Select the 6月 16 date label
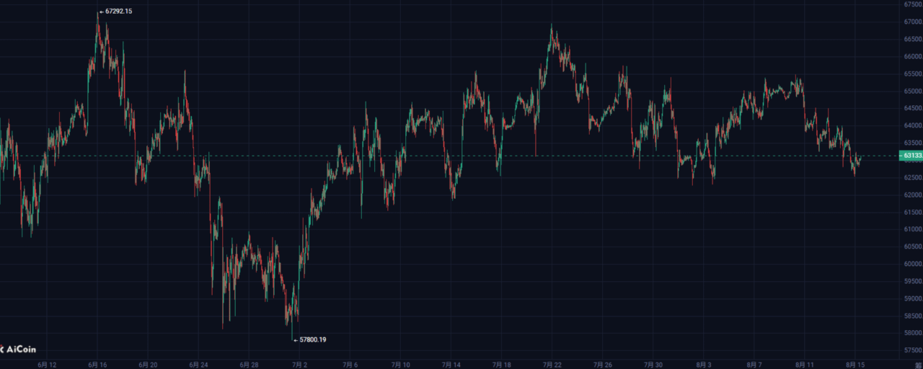The width and height of the screenshot is (923, 369). (x=98, y=364)
